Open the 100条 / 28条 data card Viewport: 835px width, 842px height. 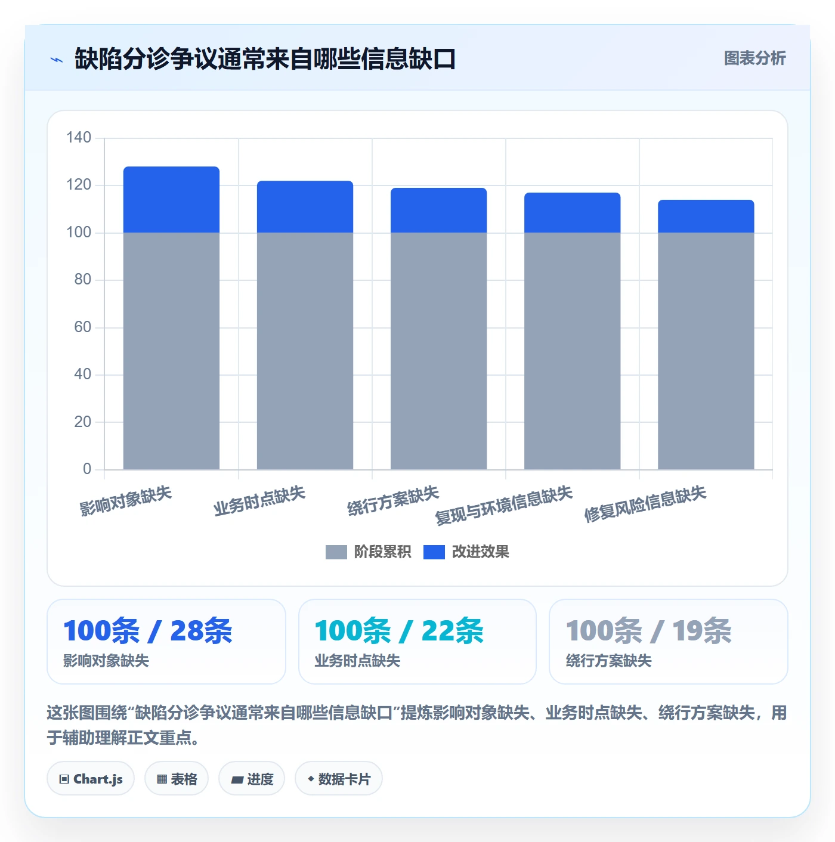[166, 642]
